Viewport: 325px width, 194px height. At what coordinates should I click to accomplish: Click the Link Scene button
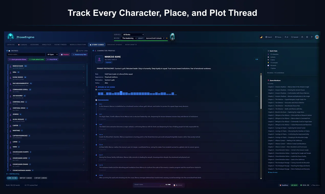12,178
